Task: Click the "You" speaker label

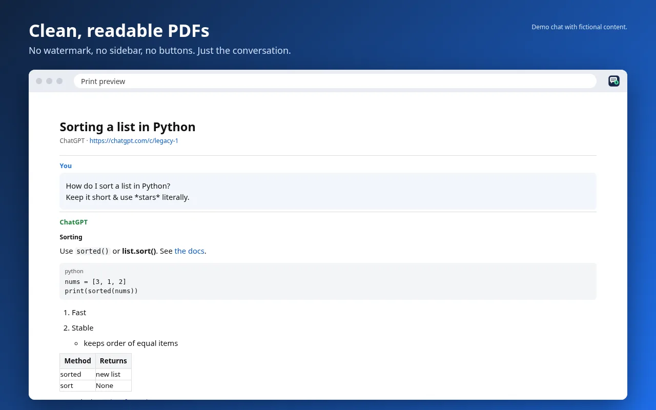Action: [66, 166]
